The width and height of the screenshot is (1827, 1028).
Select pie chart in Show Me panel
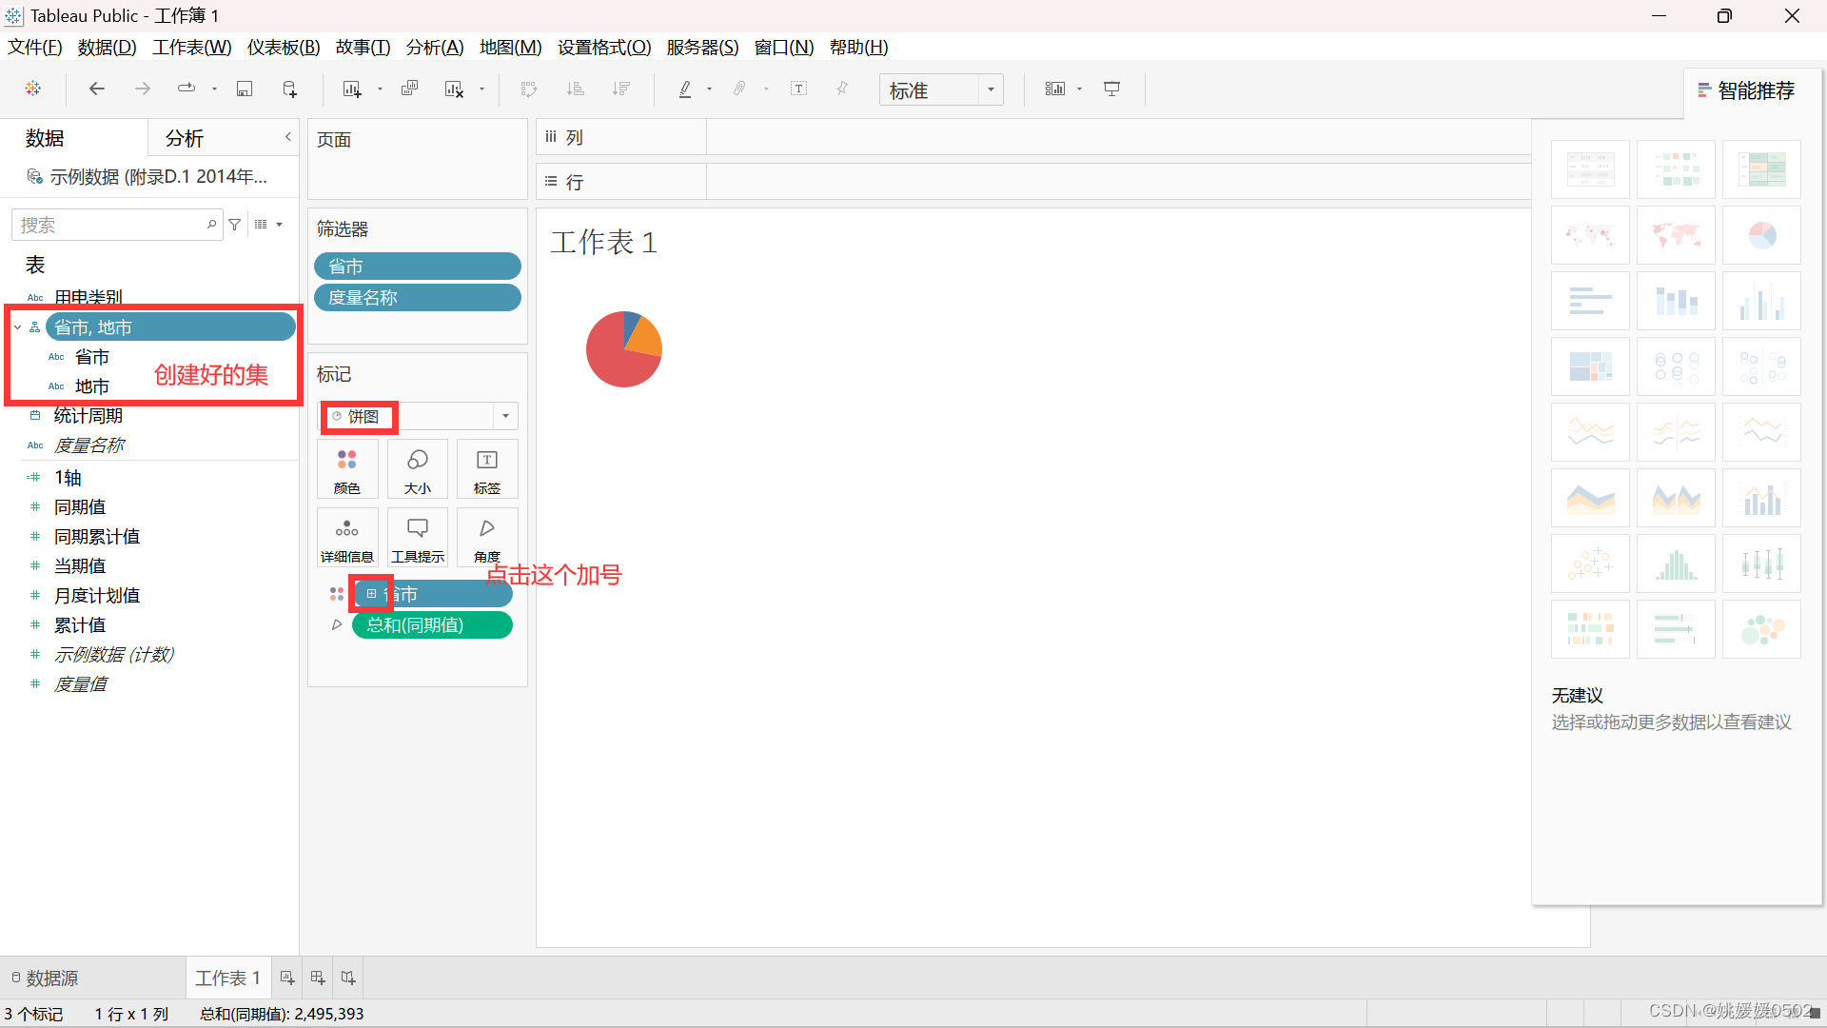pyautogui.click(x=1761, y=236)
